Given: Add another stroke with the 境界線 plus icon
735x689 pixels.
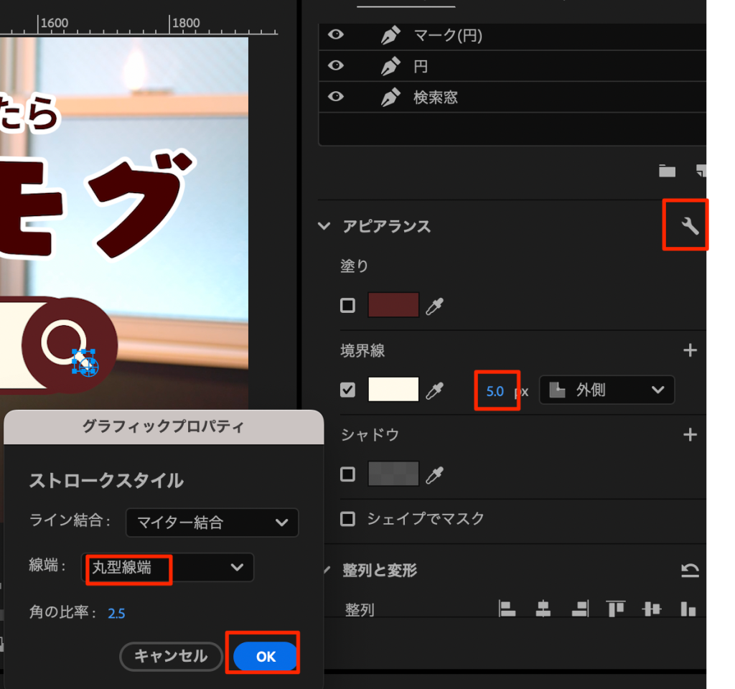Looking at the screenshot, I should pyautogui.click(x=690, y=350).
